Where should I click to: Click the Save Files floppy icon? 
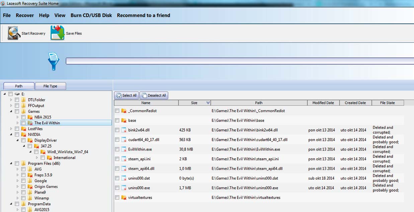(x=57, y=33)
